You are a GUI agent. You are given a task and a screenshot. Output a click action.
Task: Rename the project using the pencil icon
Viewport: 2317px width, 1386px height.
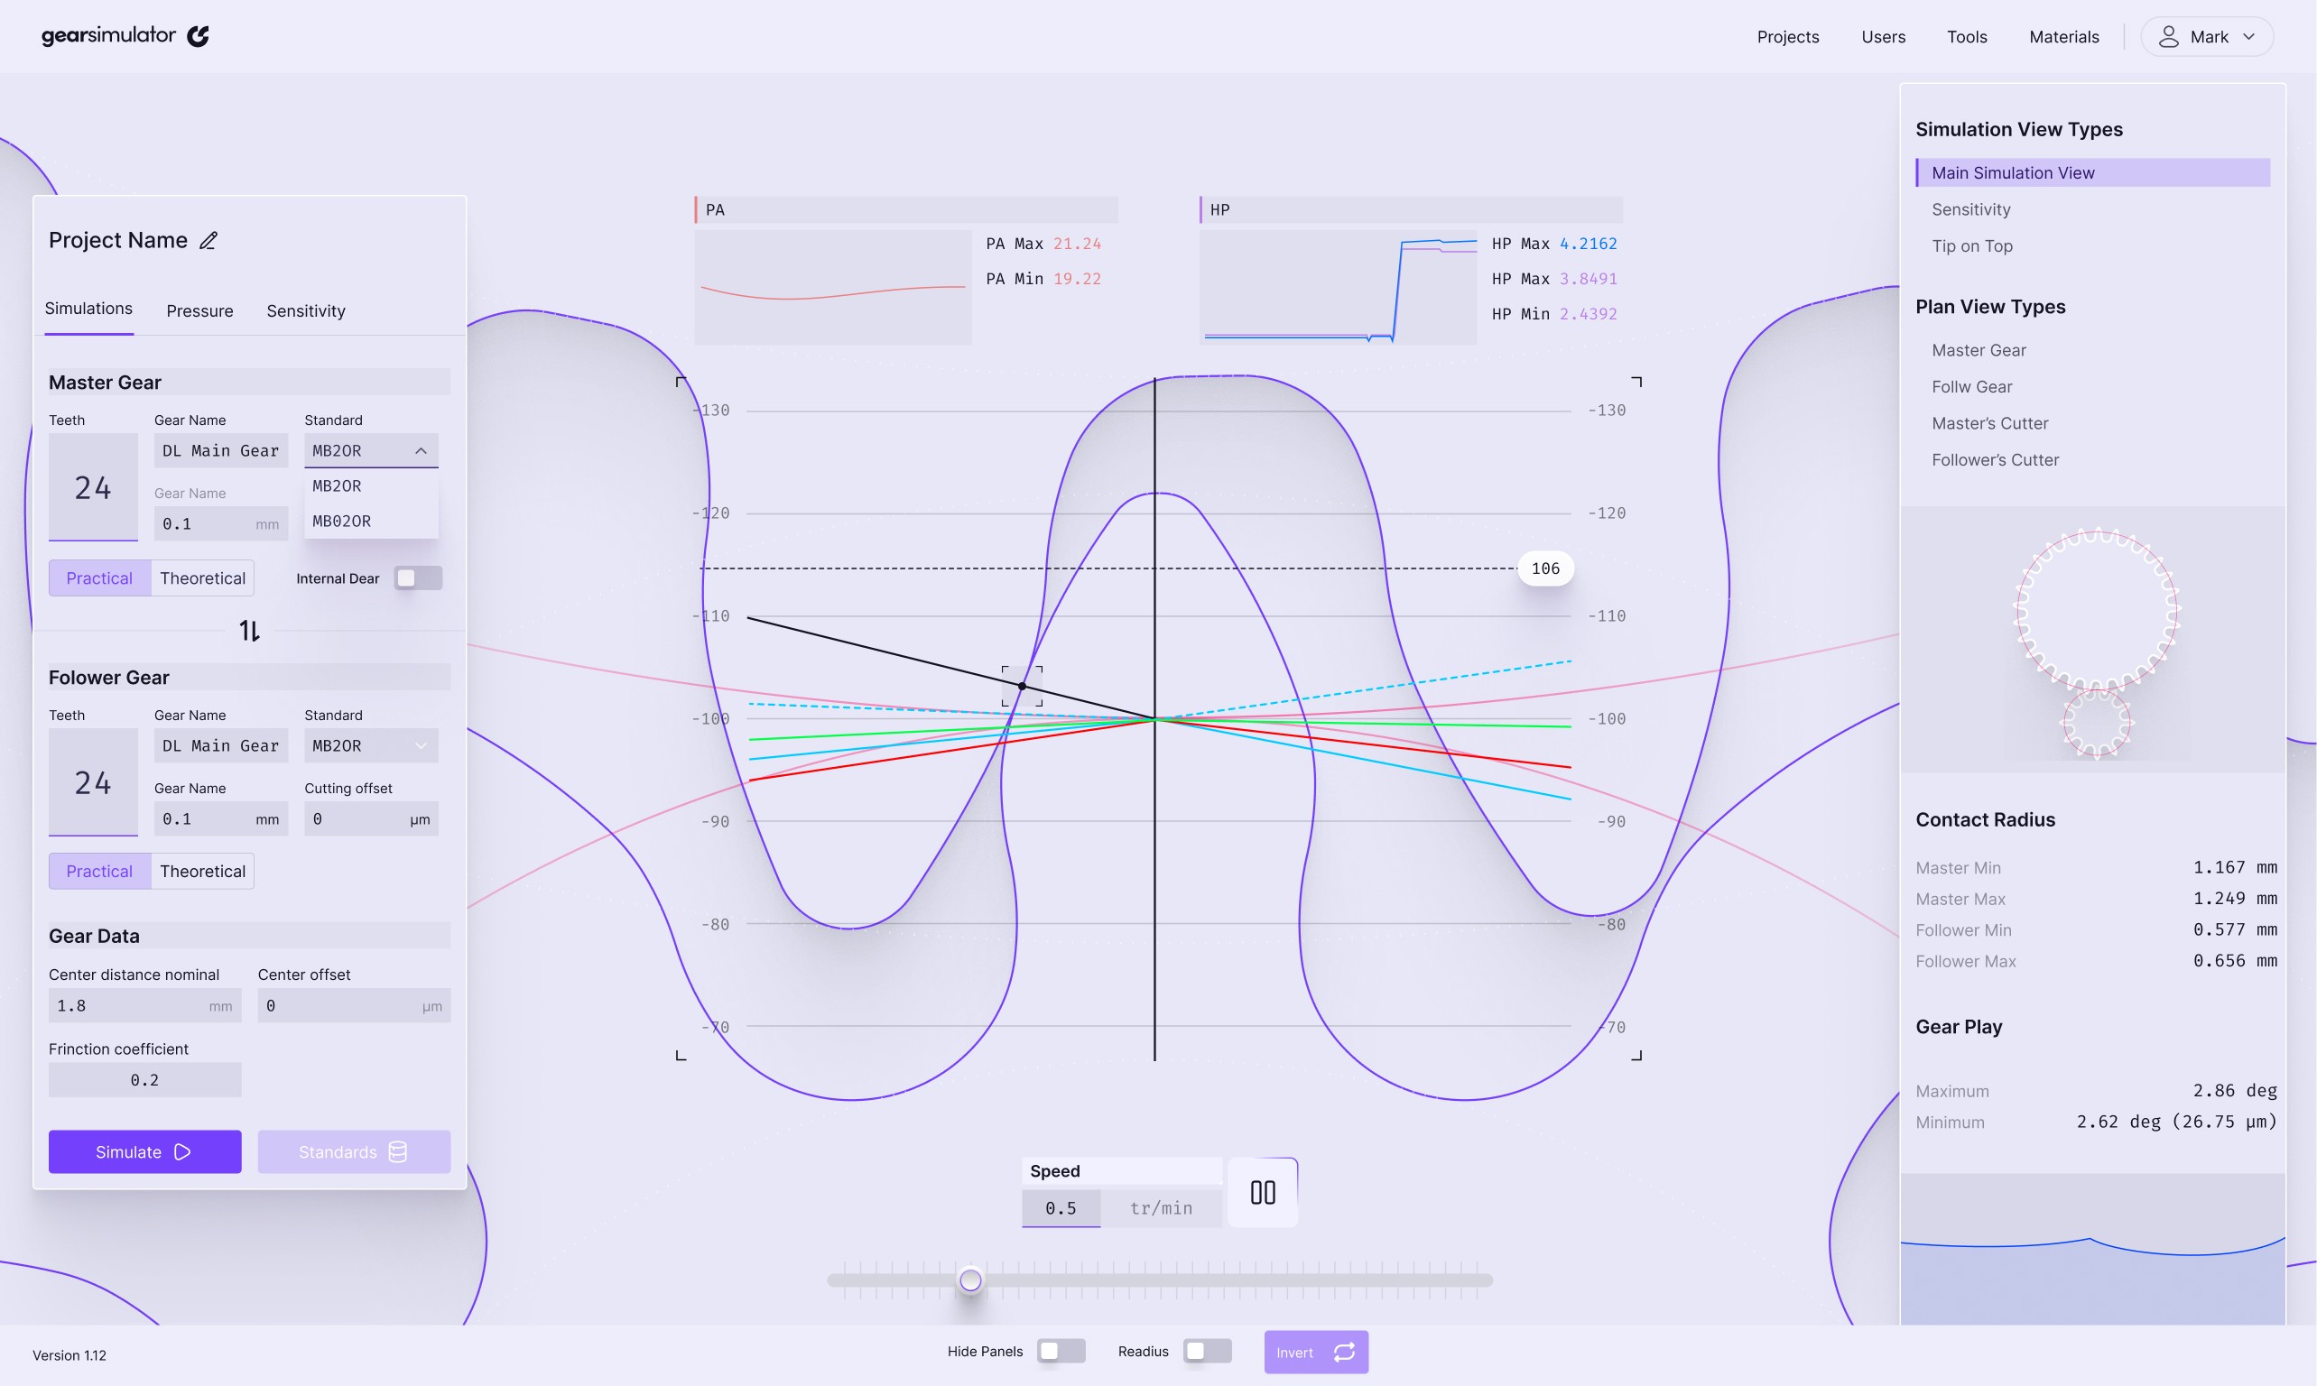[x=208, y=240]
